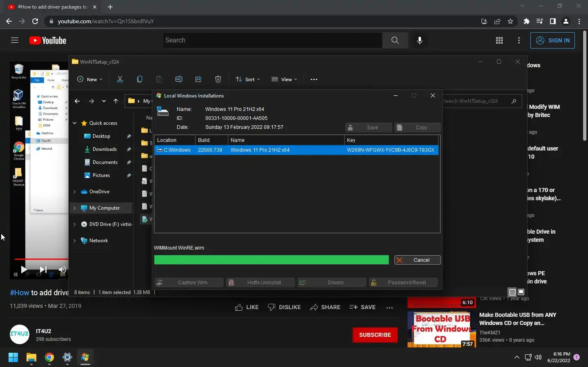Open YouTube hamburger guide menu
This screenshot has height=367, width=588.
[x=15, y=40]
